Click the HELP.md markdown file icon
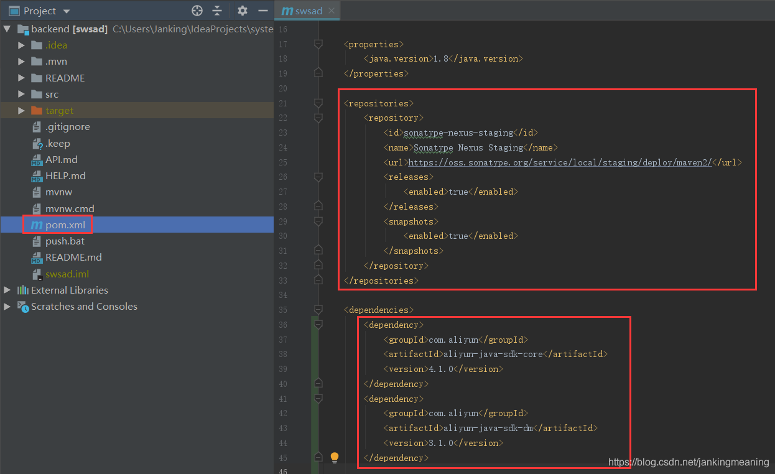Screen dimensions: 775x474 click(x=37, y=176)
